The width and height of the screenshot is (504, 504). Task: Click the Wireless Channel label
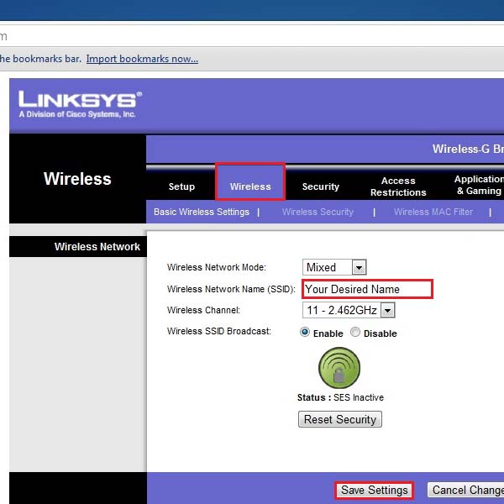[203, 310]
